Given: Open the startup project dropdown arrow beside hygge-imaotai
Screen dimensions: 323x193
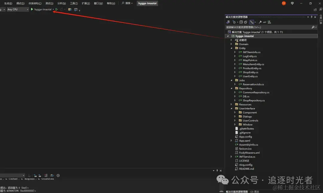Looking at the screenshot, I should point(53,10).
